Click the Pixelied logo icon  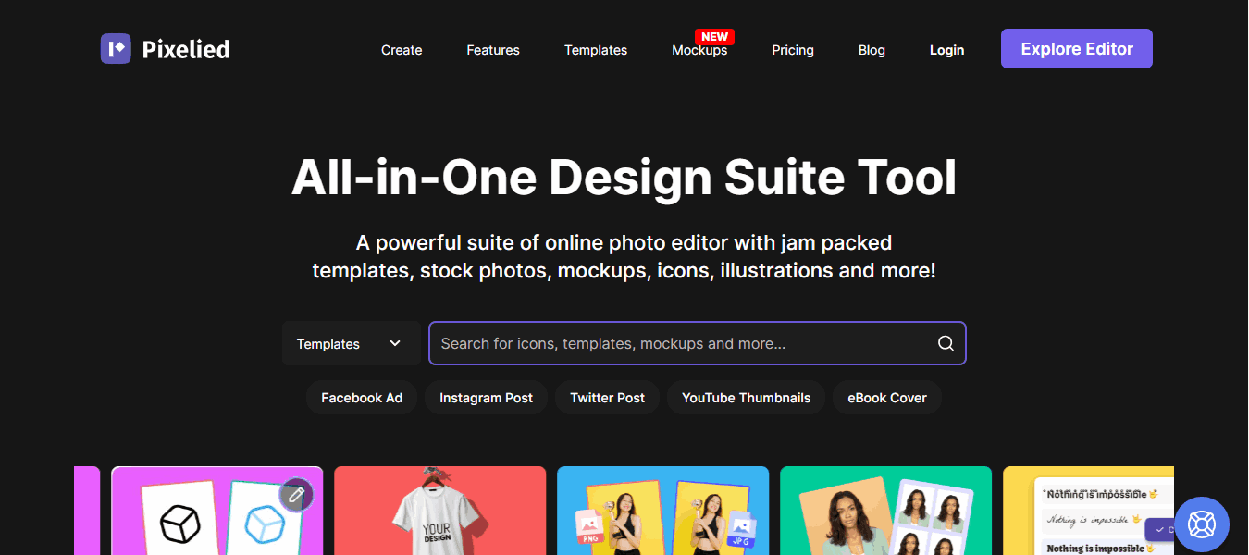tap(116, 49)
